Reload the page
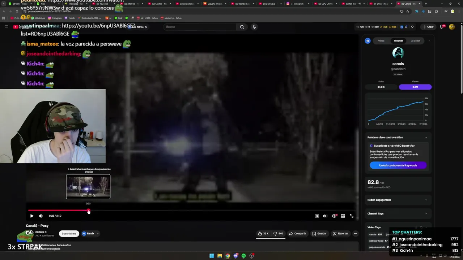463x260 pixels. (x=17, y=11)
